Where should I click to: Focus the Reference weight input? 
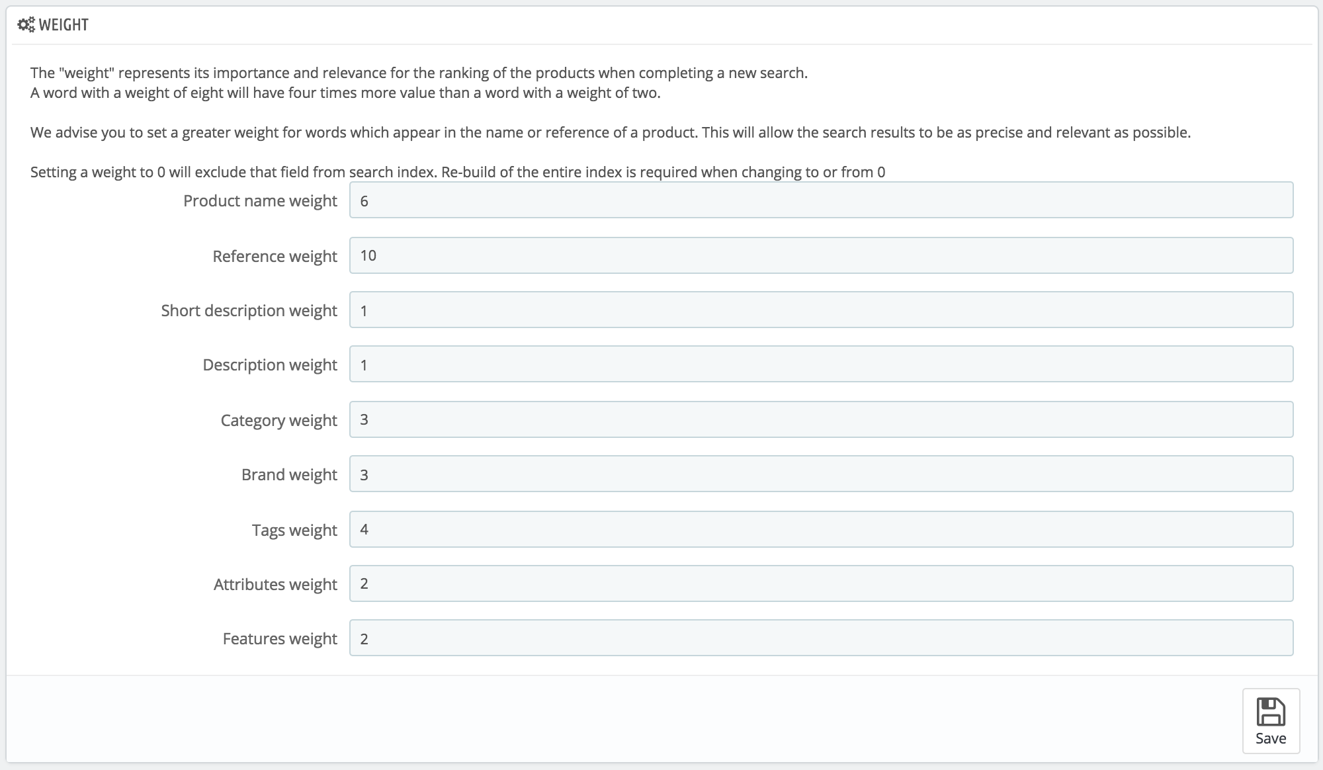820,255
